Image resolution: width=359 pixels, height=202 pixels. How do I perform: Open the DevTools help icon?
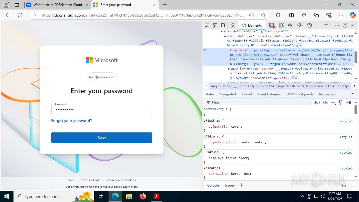pyautogui.click(x=345, y=25)
